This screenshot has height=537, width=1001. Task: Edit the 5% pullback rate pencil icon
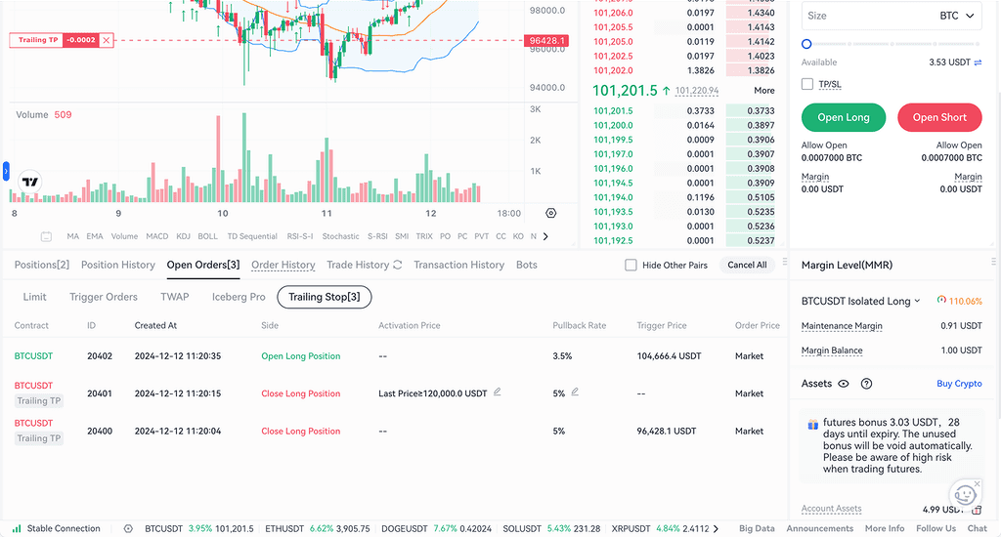(x=575, y=392)
